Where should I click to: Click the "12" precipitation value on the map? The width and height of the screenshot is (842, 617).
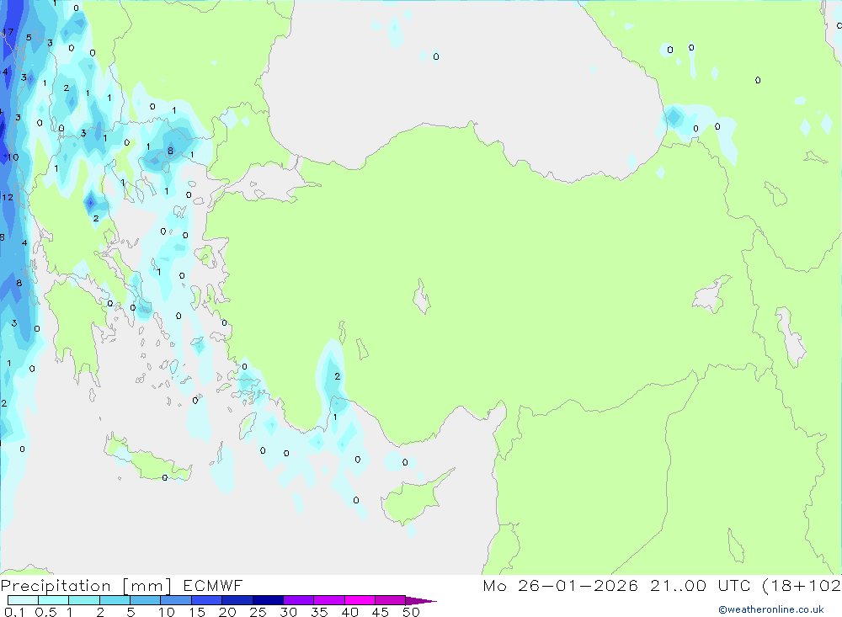tap(8, 197)
